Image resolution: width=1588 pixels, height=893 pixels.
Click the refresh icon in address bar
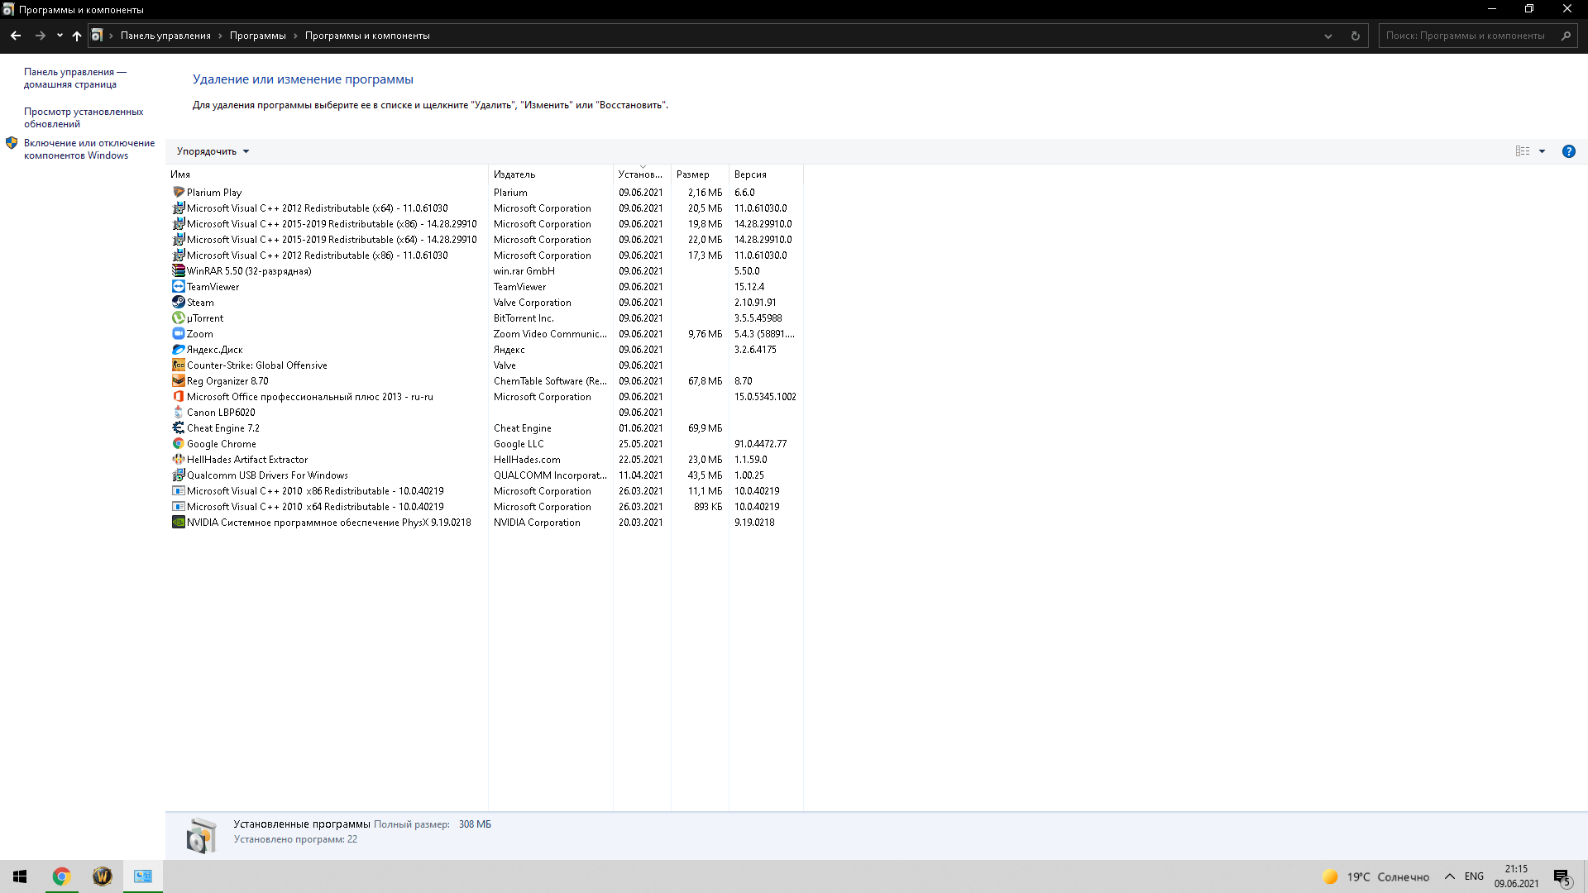1355,36
